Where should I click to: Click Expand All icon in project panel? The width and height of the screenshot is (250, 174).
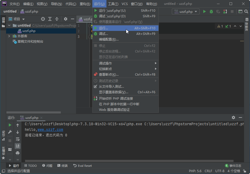click(50, 19)
